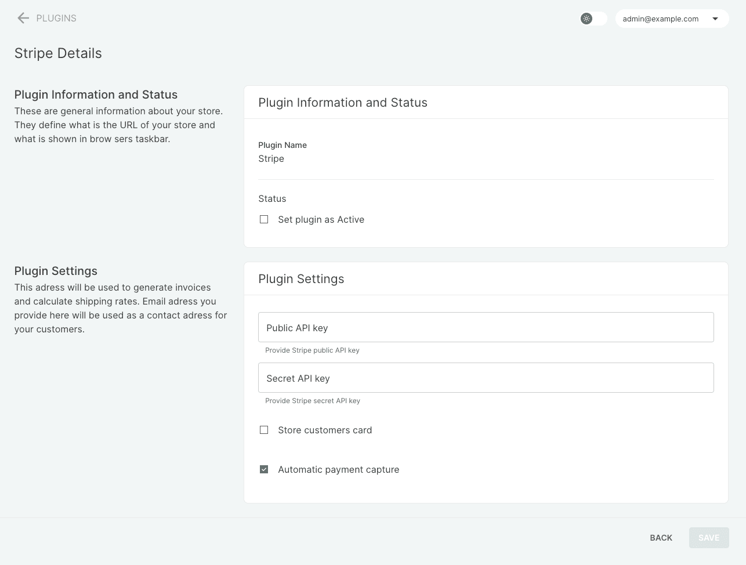Focus the Secret API key field
The image size is (746, 565).
pos(486,378)
